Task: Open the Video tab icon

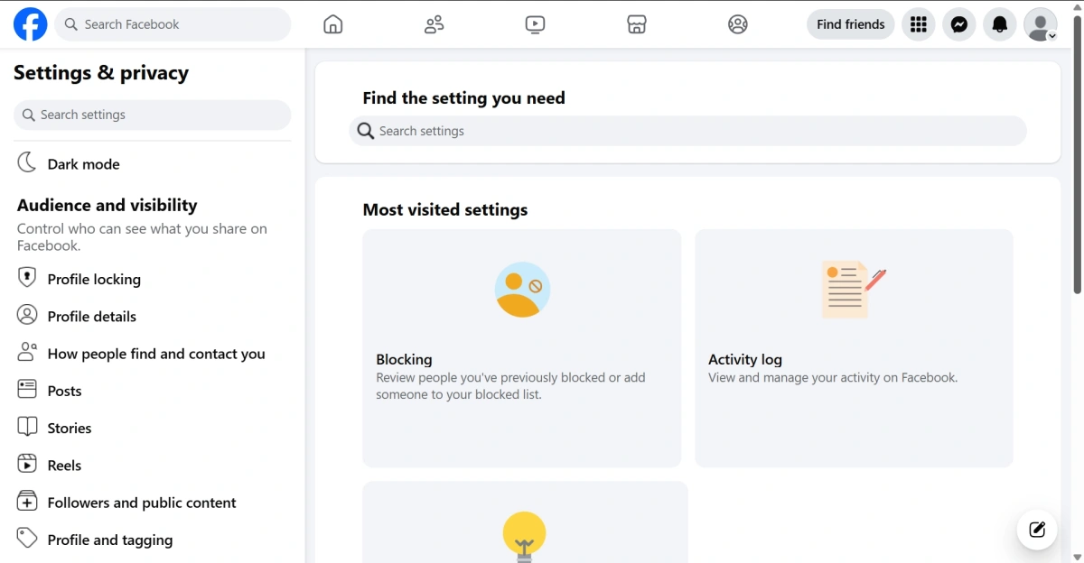Action: pos(535,24)
